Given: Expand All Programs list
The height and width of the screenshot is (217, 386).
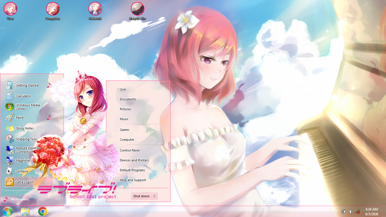Looking at the screenshot, I should [x=16, y=199].
